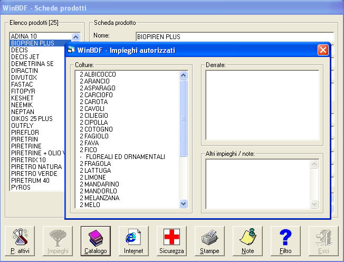Open the Sicurezza red cross button
The height and width of the screenshot is (262, 344).
(171, 241)
